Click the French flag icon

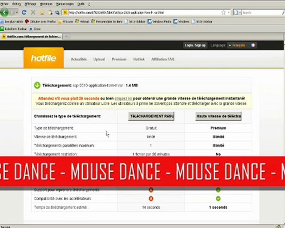[x=253, y=45]
